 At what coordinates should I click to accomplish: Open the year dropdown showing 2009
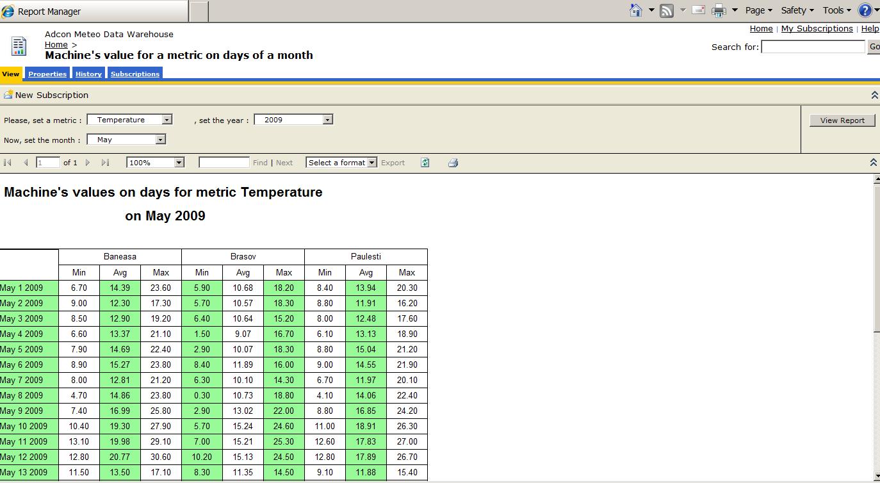tap(327, 120)
